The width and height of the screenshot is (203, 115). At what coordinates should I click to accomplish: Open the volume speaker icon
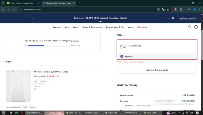(186, 113)
